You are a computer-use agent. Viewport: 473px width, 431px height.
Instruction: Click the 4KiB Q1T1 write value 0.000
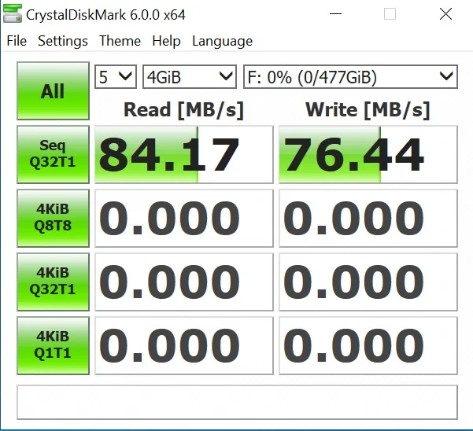pos(368,345)
